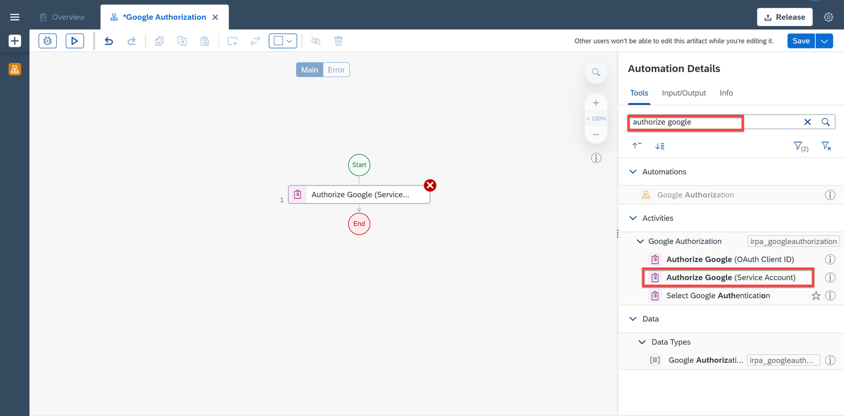Open the Overview tab
This screenshot has height=416, width=844.
point(62,17)
